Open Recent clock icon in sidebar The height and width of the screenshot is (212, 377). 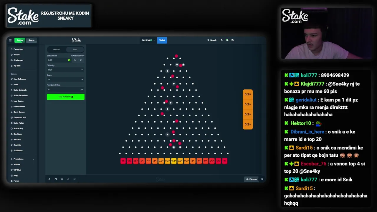pos(11,55)
